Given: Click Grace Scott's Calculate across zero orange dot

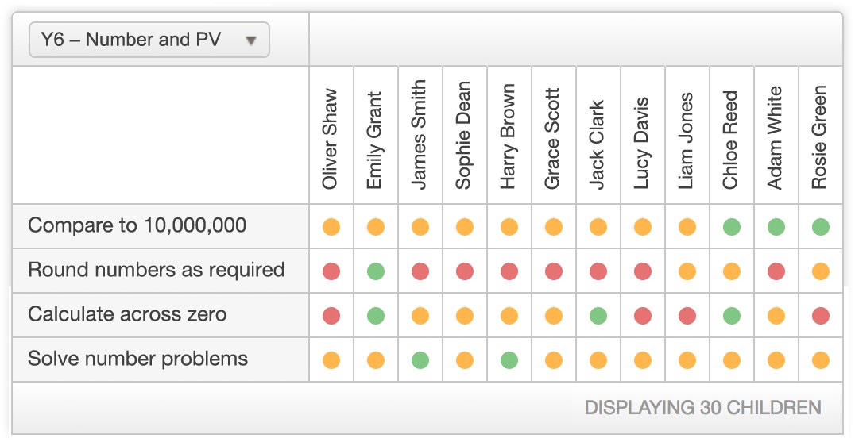Looking at the screenshot, I should click(x=554, y=315).
